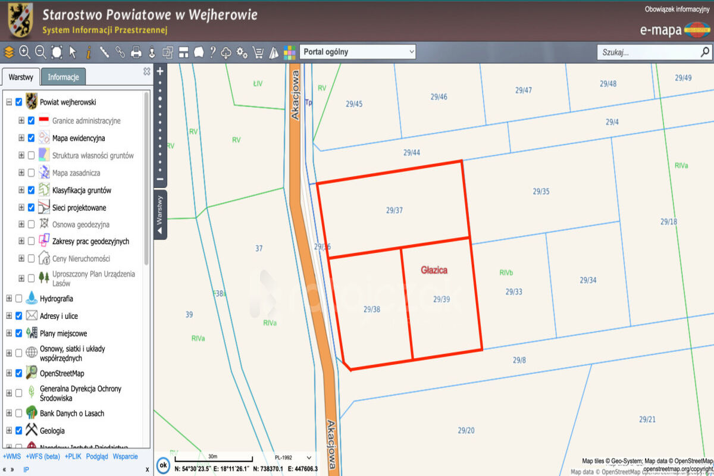The height and width of the screenshot is (476, 714).
Task: Click the full extent zoom icon
Action: (57, 52)
